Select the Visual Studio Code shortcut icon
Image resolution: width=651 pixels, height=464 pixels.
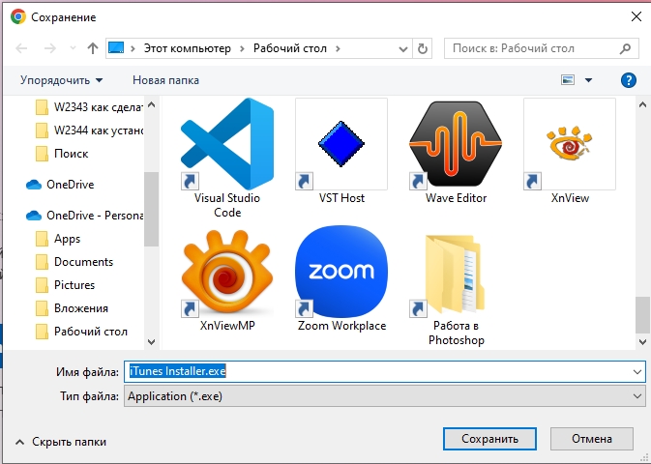pyautogui.click(x=227, y=144)
